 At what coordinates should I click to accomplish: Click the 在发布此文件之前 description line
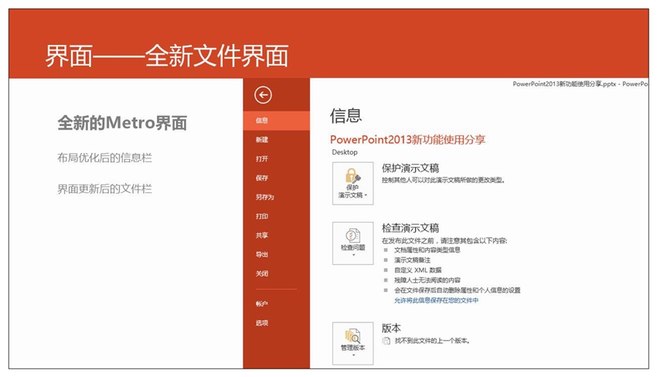click(x=444, y=240)
